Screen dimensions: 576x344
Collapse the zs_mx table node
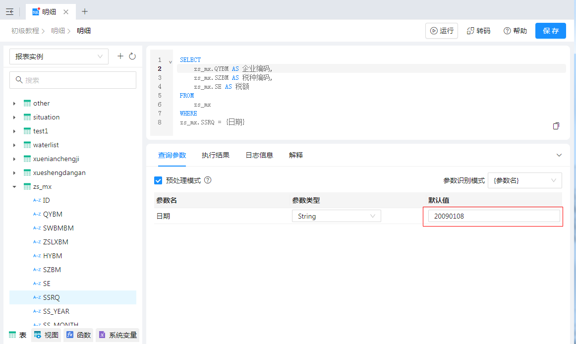click(14, 187)
